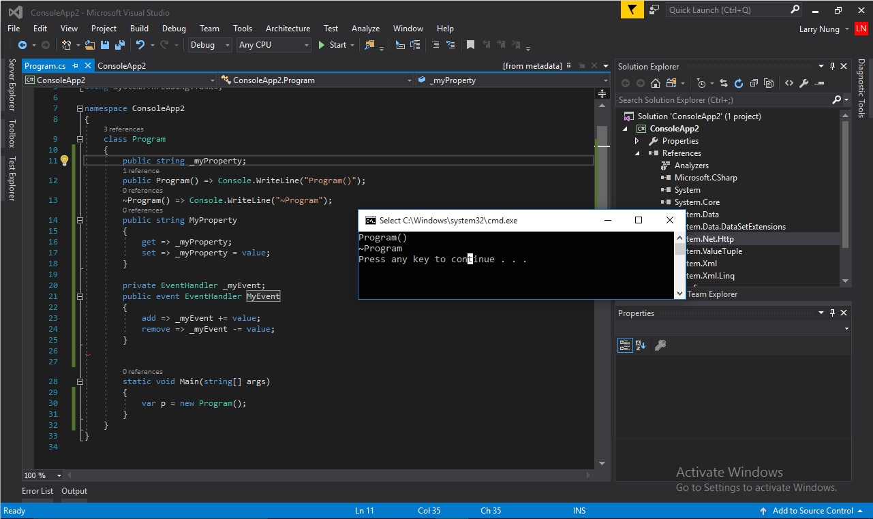Open the ConsoleApp2.Program type navigation dropdown
The image size is (873, 519).
[316, 80]
